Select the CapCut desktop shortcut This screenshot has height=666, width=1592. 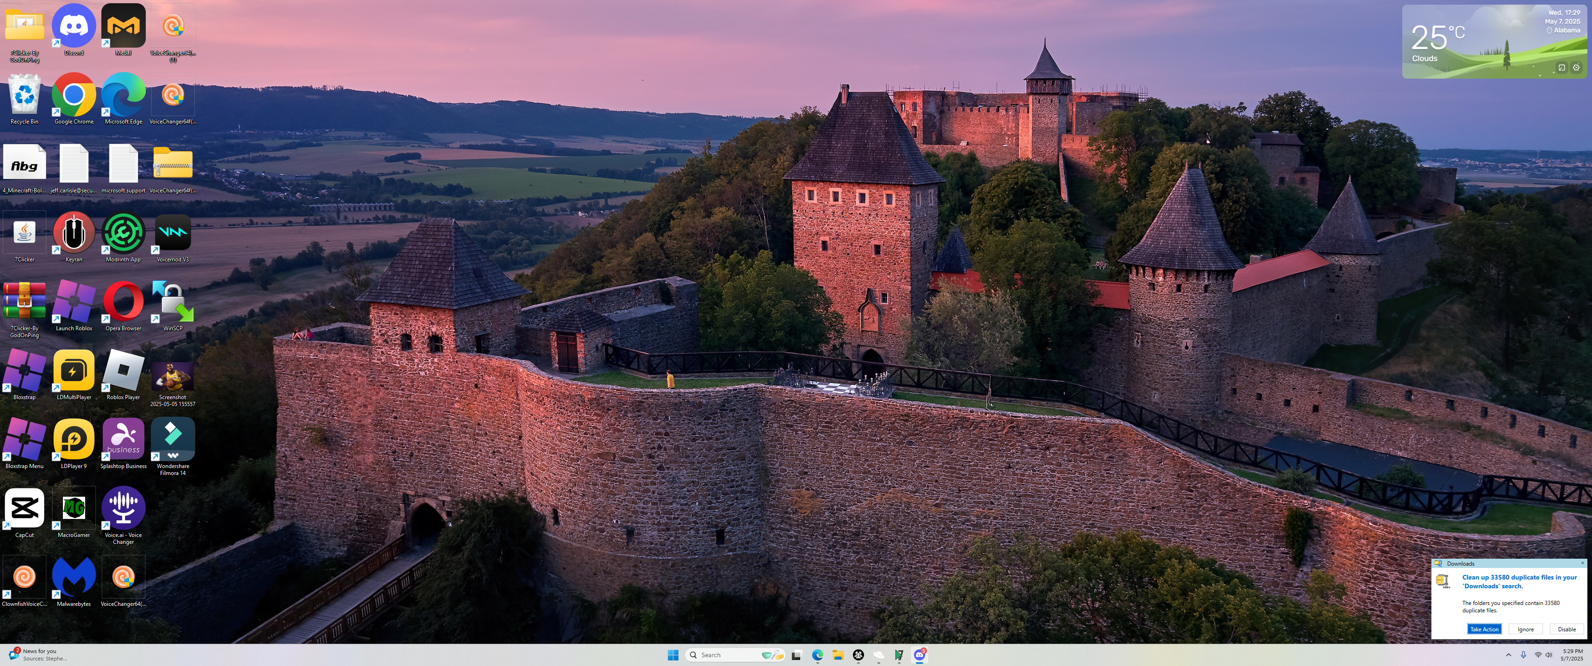pyautogui.click(x=24, y=508)
